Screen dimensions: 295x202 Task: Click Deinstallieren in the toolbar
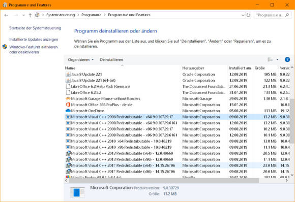click(111, 60)
